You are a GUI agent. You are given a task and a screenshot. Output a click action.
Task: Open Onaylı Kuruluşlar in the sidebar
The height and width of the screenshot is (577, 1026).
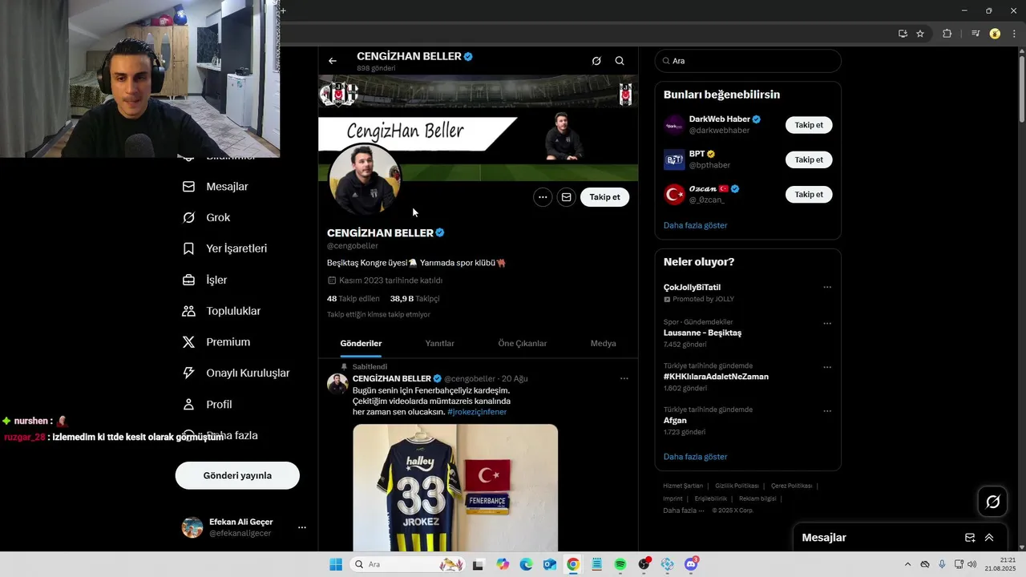point(236,373)
